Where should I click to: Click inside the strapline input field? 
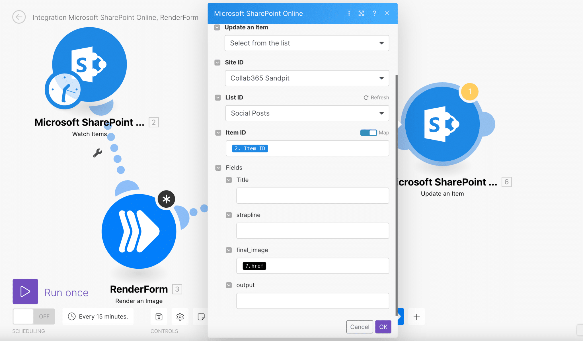(312, 231)
